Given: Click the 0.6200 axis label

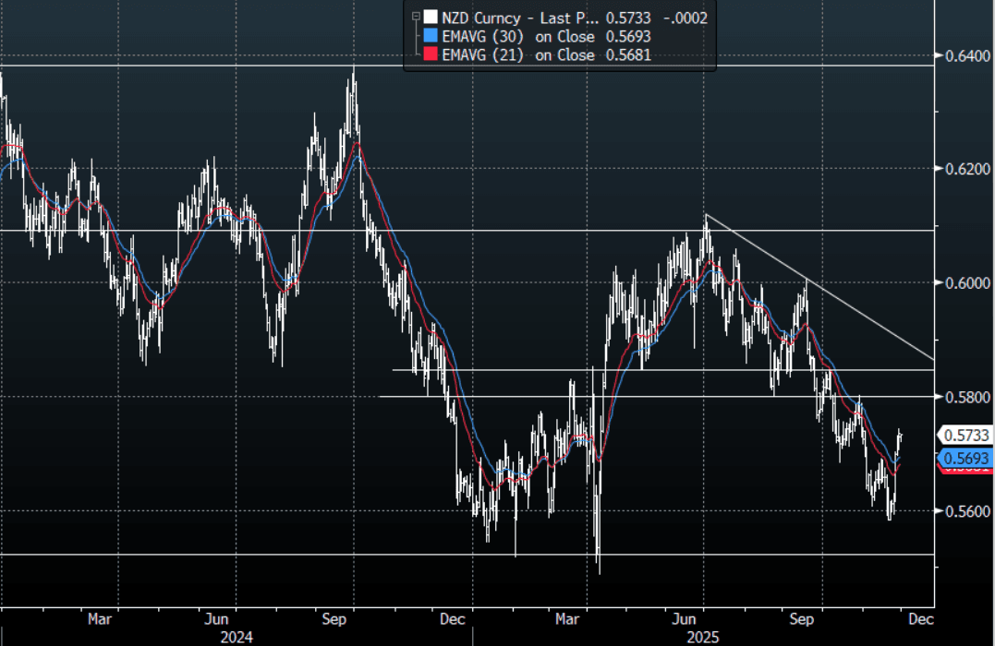Looking at the screenshot, I should tap(967, 169).
